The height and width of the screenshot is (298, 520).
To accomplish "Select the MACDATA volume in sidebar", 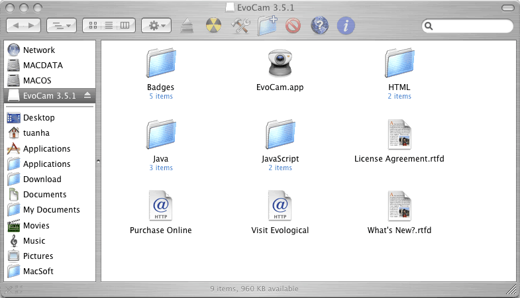I will (x=50, y=66).
